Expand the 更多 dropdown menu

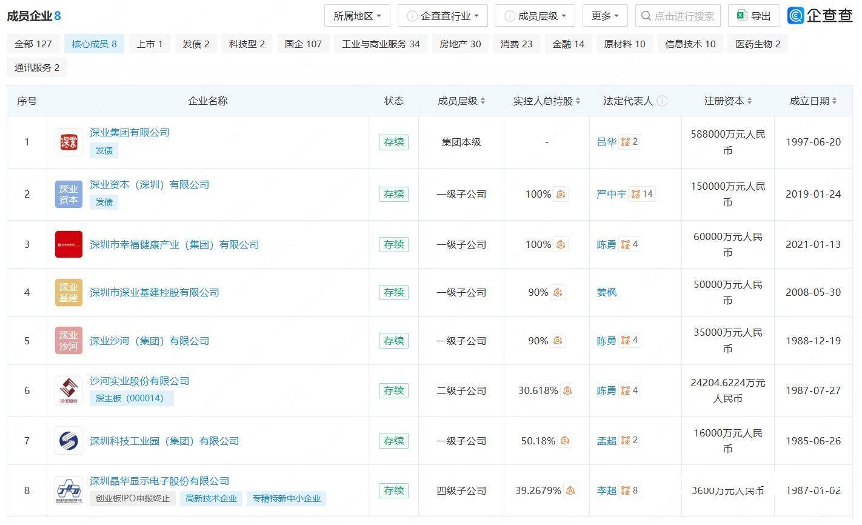point(604,16)
